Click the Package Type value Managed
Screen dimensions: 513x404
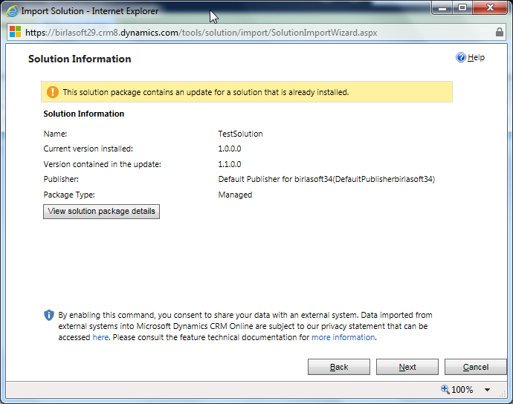coord(235,195)
